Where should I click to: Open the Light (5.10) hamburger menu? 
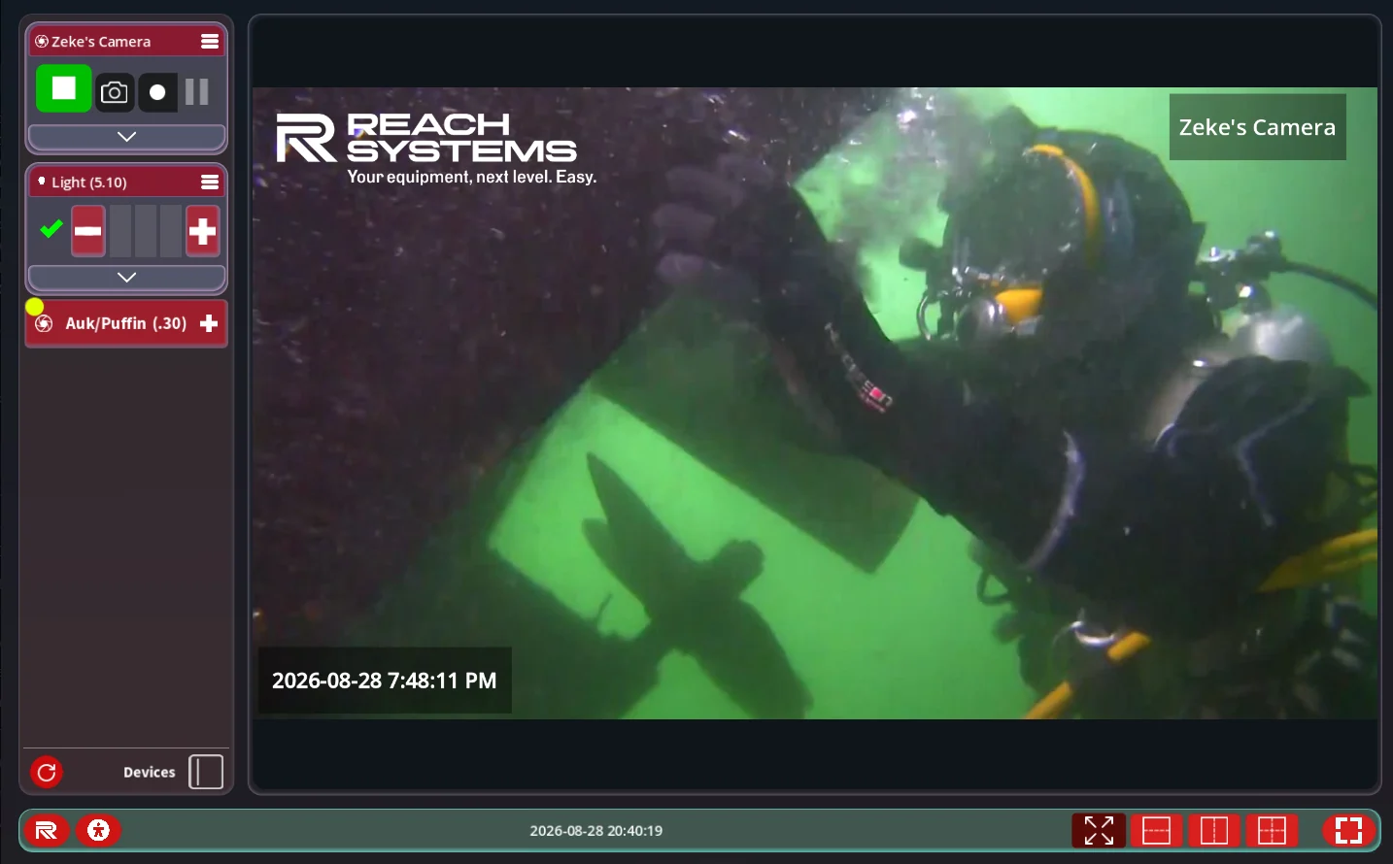tap(210, 183)
